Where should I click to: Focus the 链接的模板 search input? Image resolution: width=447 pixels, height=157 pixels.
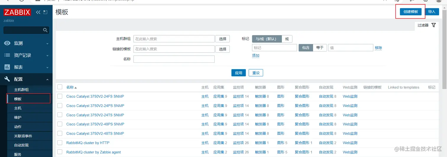174,49
